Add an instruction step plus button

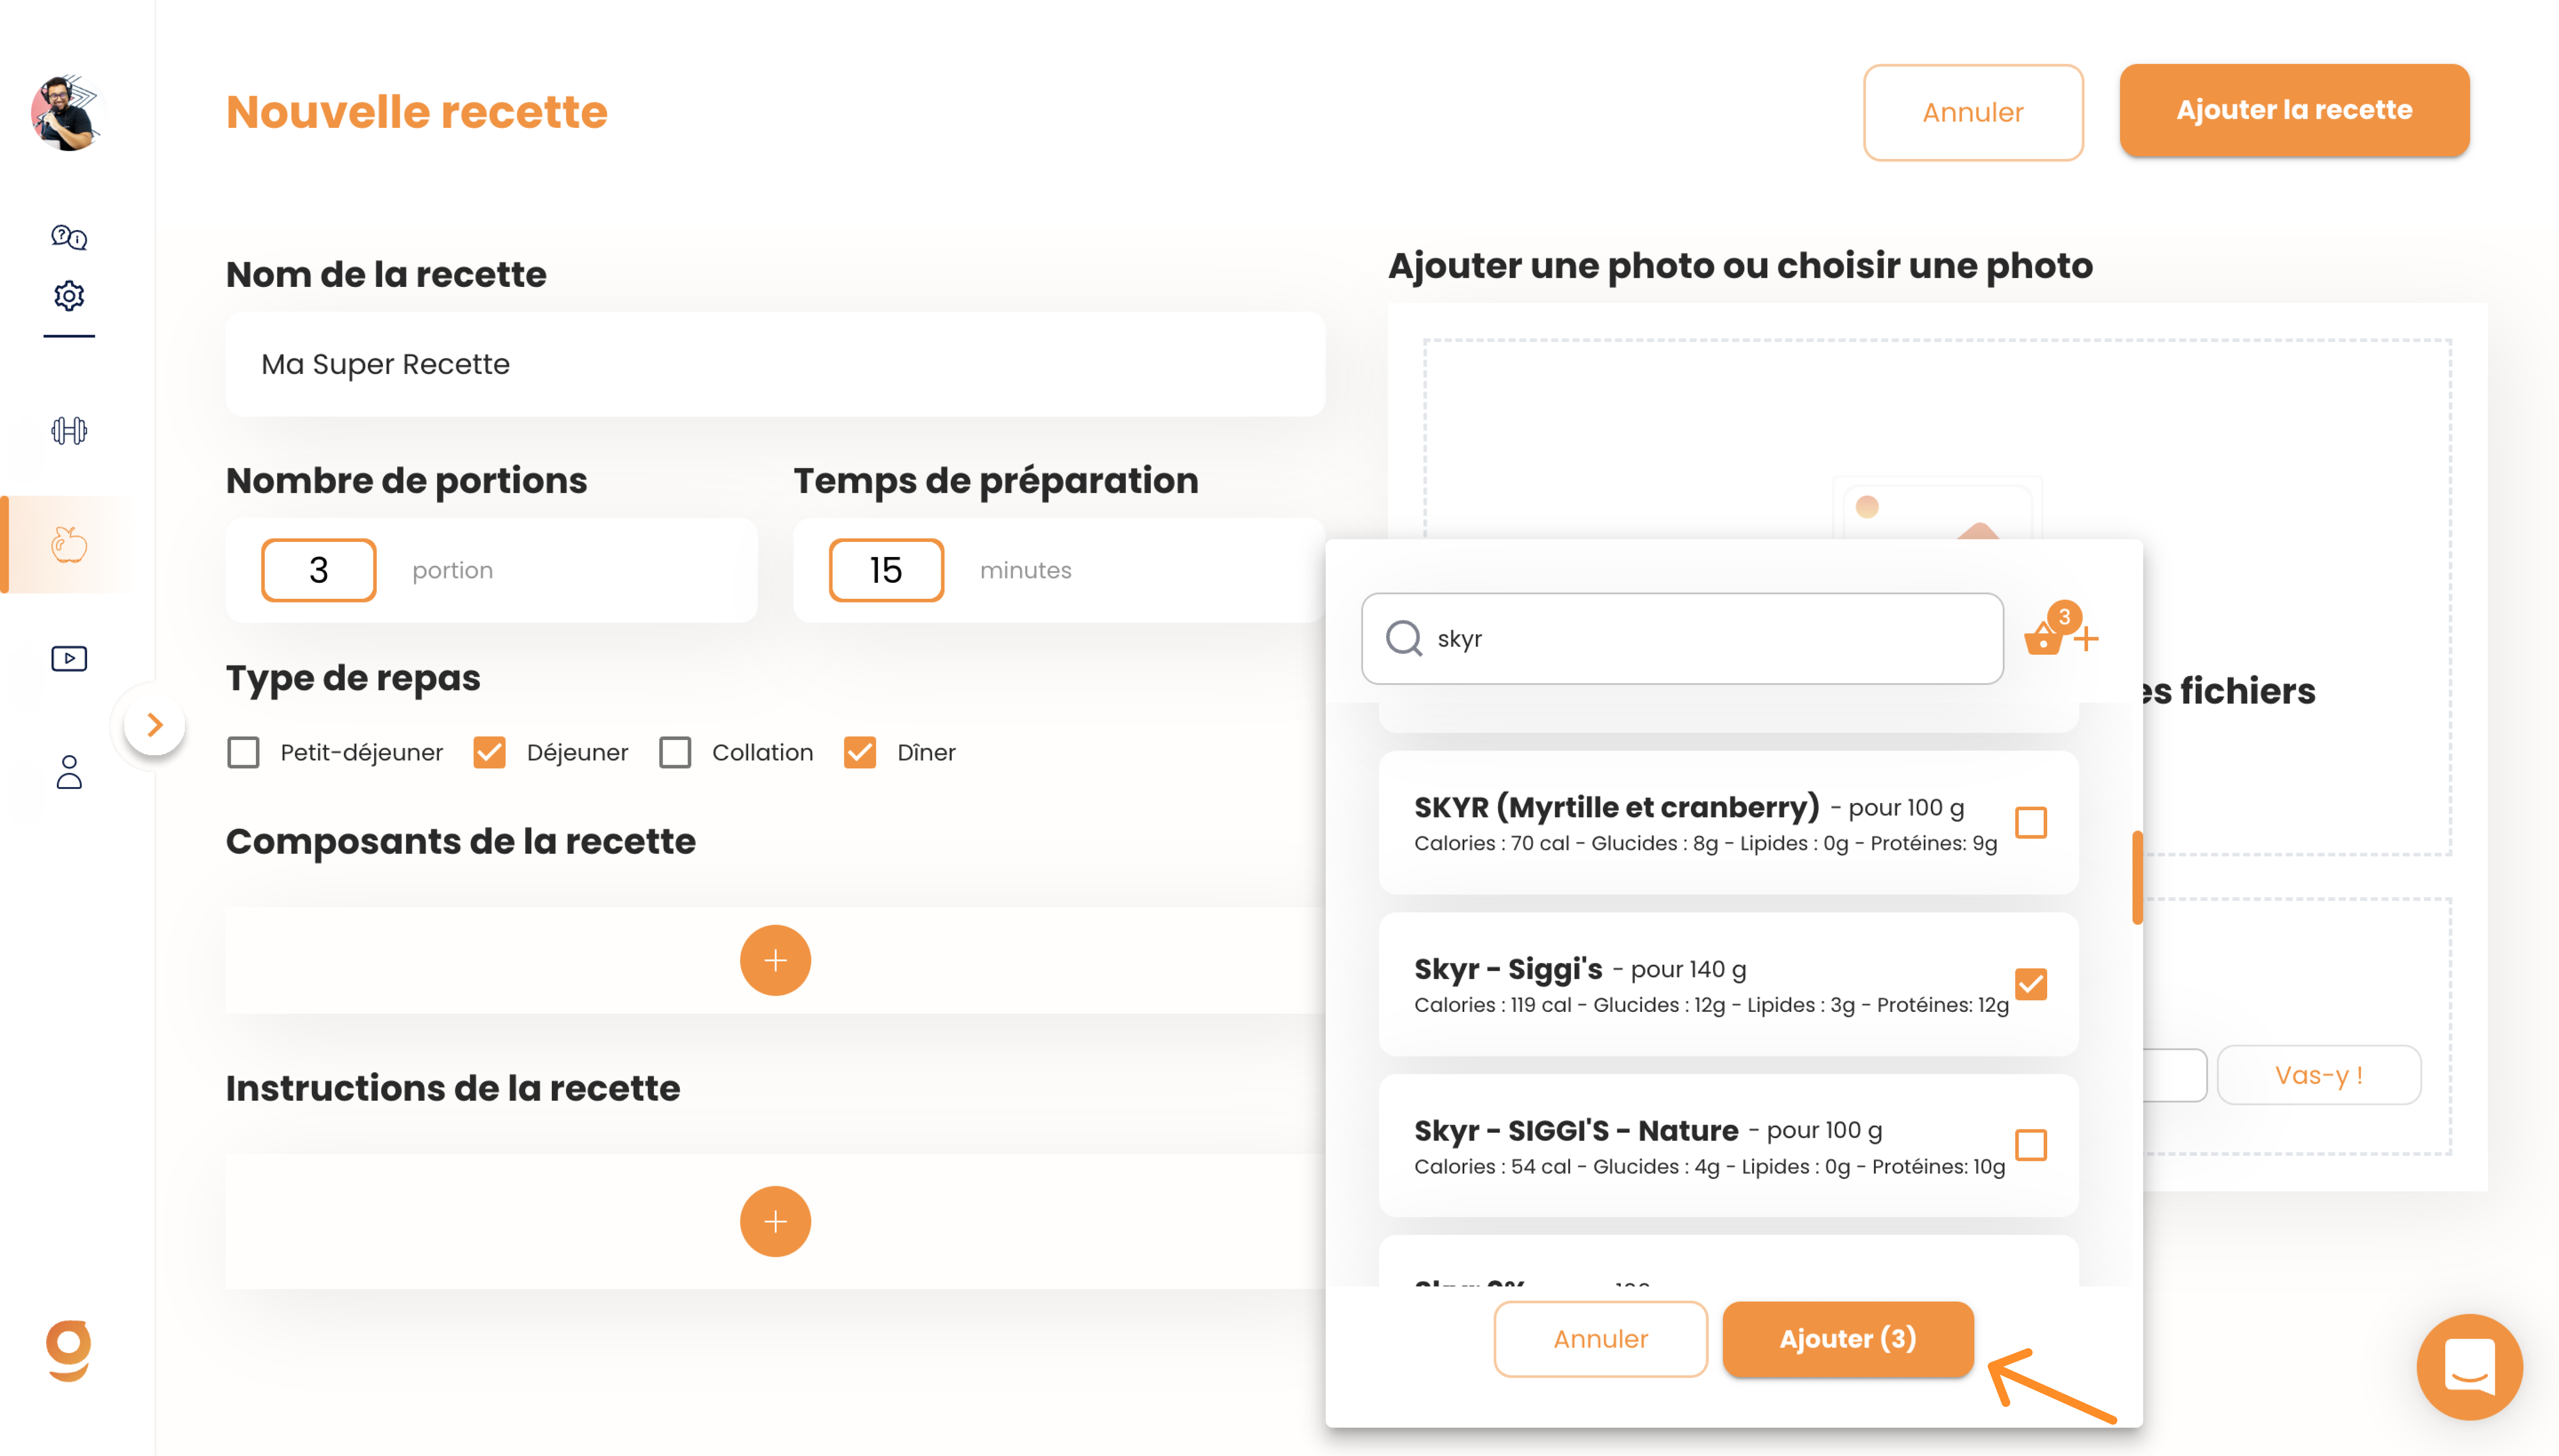pyautogui.click(x=775, y=1221)
